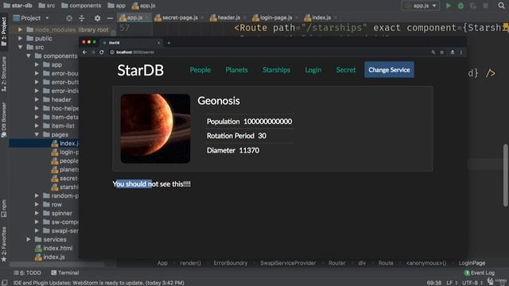
Task: Expand the node_modules folder
Action: tap(21, 29)
